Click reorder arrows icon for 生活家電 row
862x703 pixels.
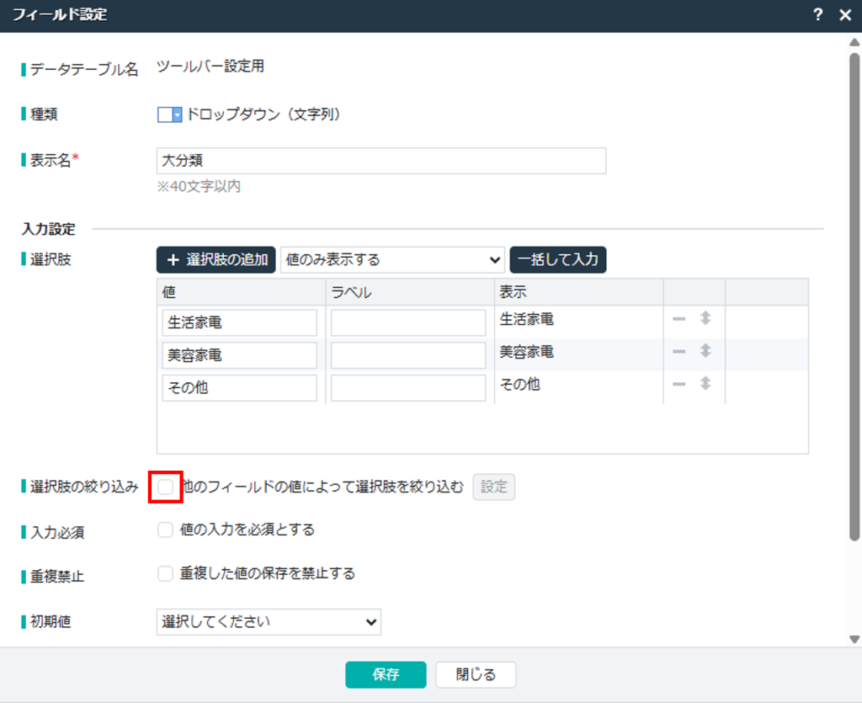click(x=705, y=319)
